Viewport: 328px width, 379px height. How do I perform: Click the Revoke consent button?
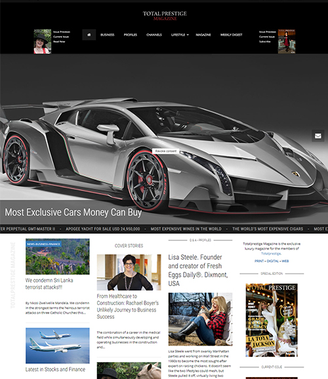pyautogui.click(x=166, y=151)
